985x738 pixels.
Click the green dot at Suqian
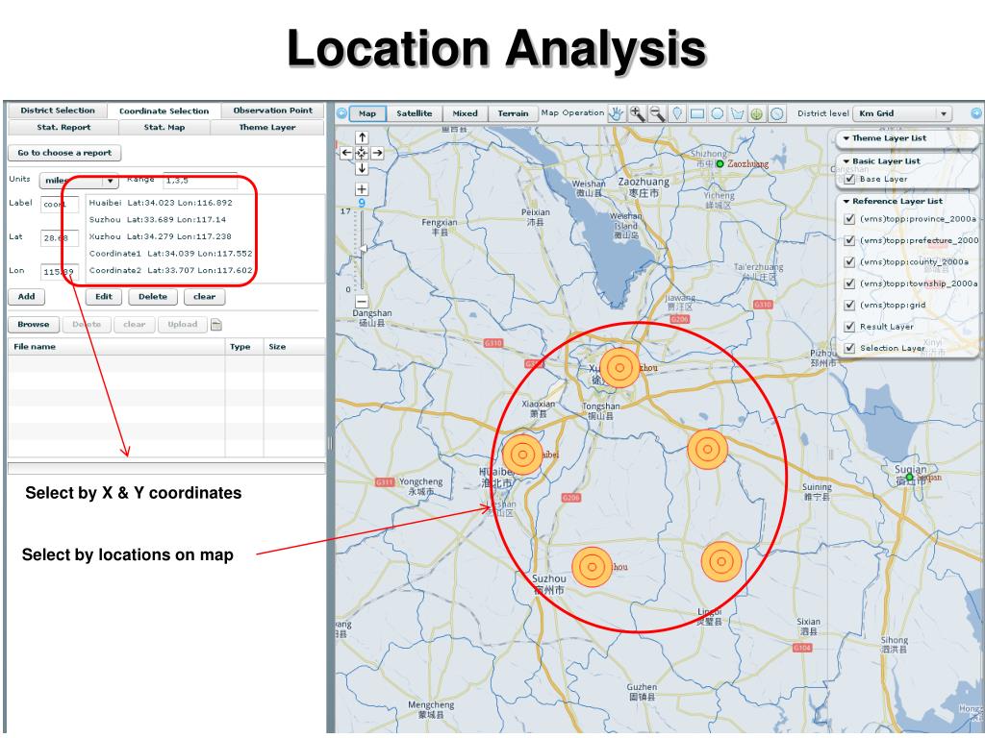(909, 477)
